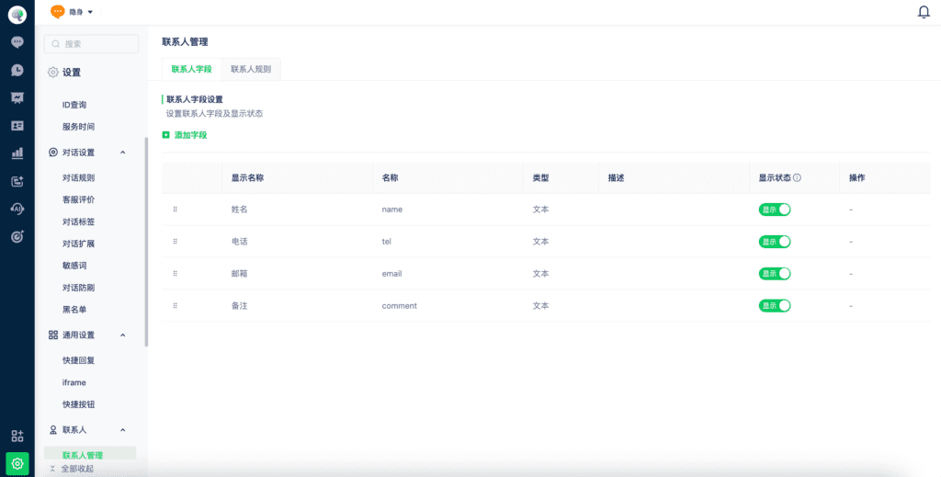
Task: Collapse the 联系人 section
Action: [x=123, y=430]
